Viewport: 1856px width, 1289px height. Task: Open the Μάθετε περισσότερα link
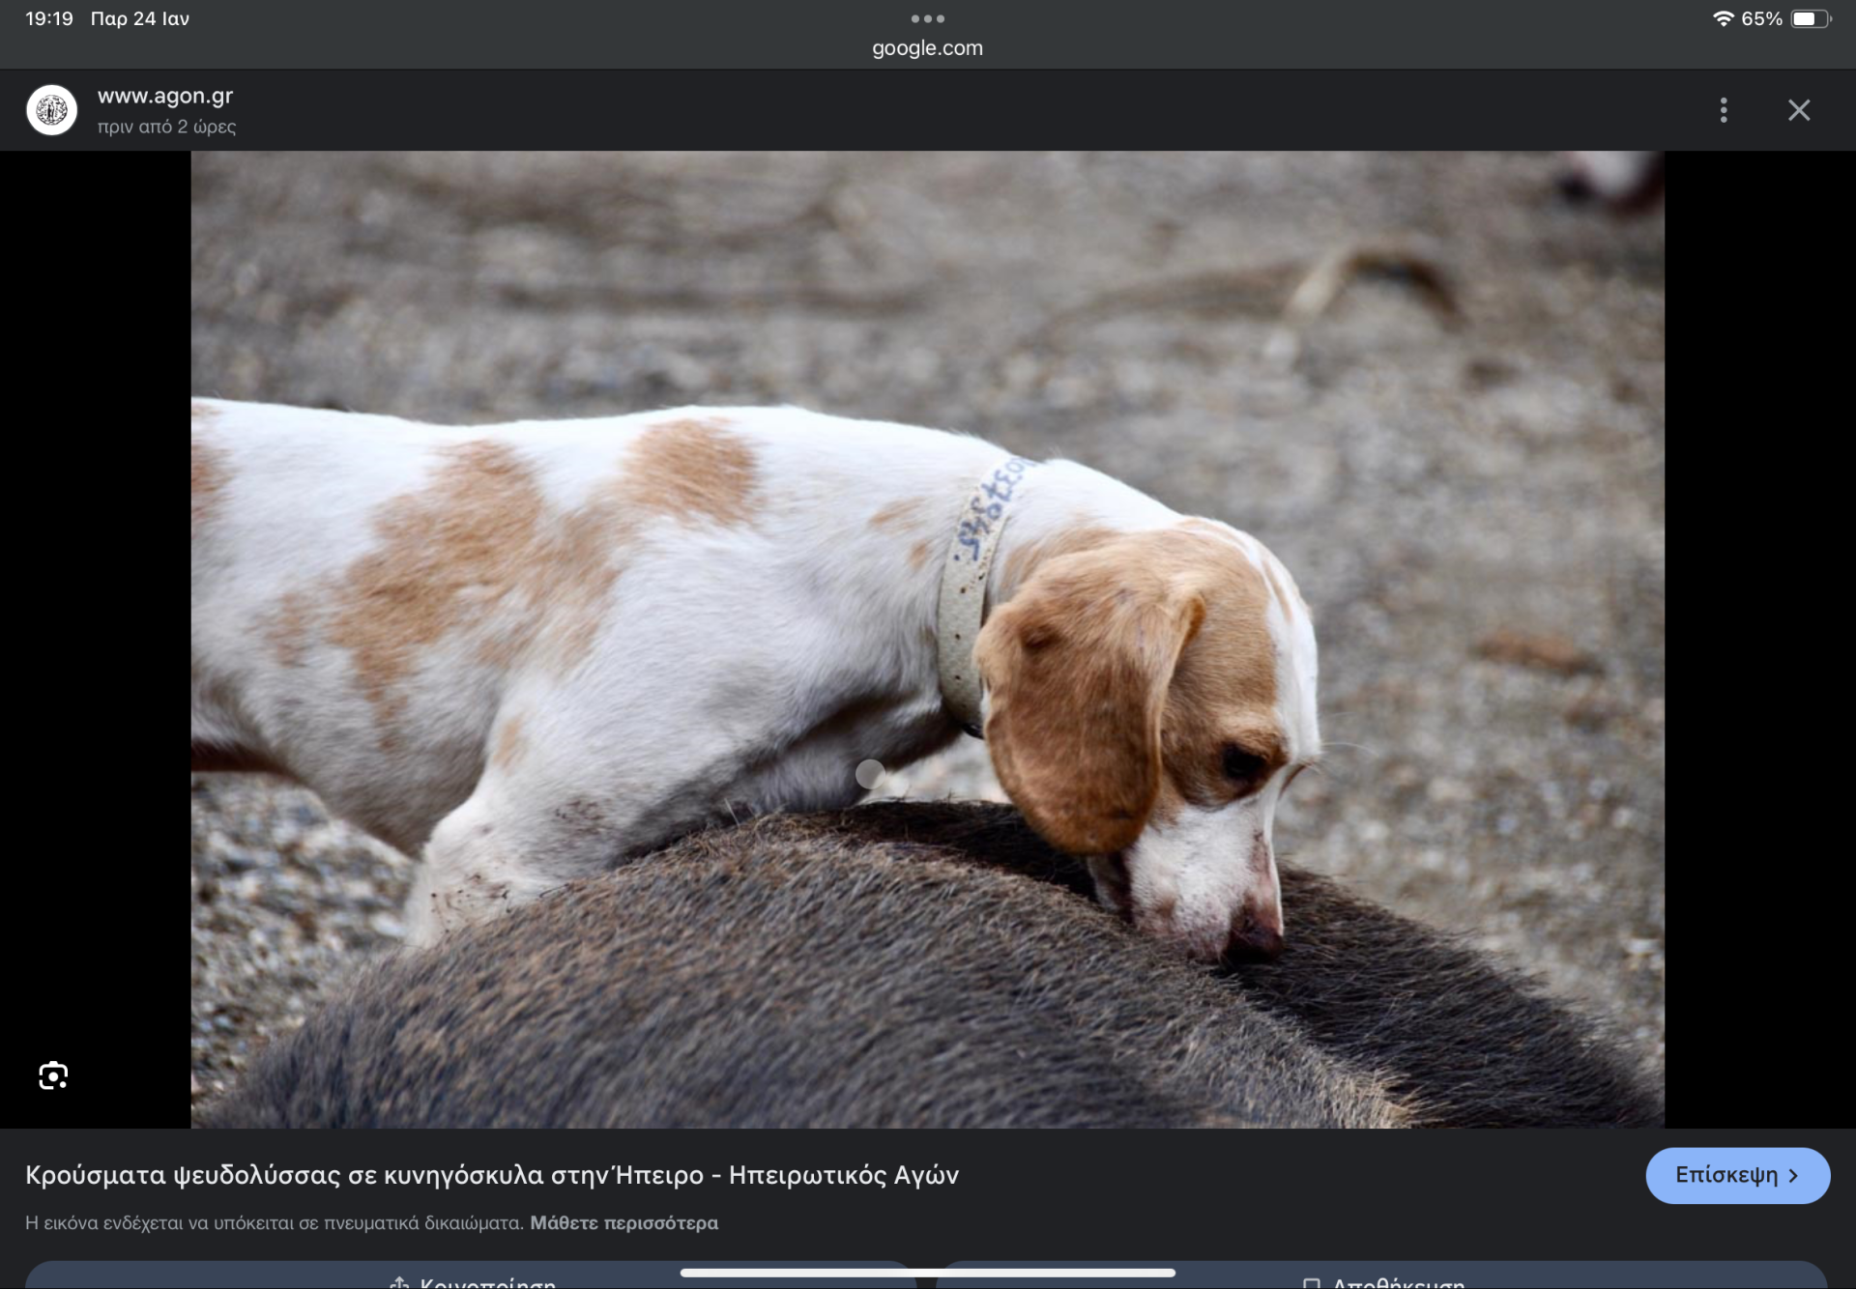click(x=623, y=1223)
